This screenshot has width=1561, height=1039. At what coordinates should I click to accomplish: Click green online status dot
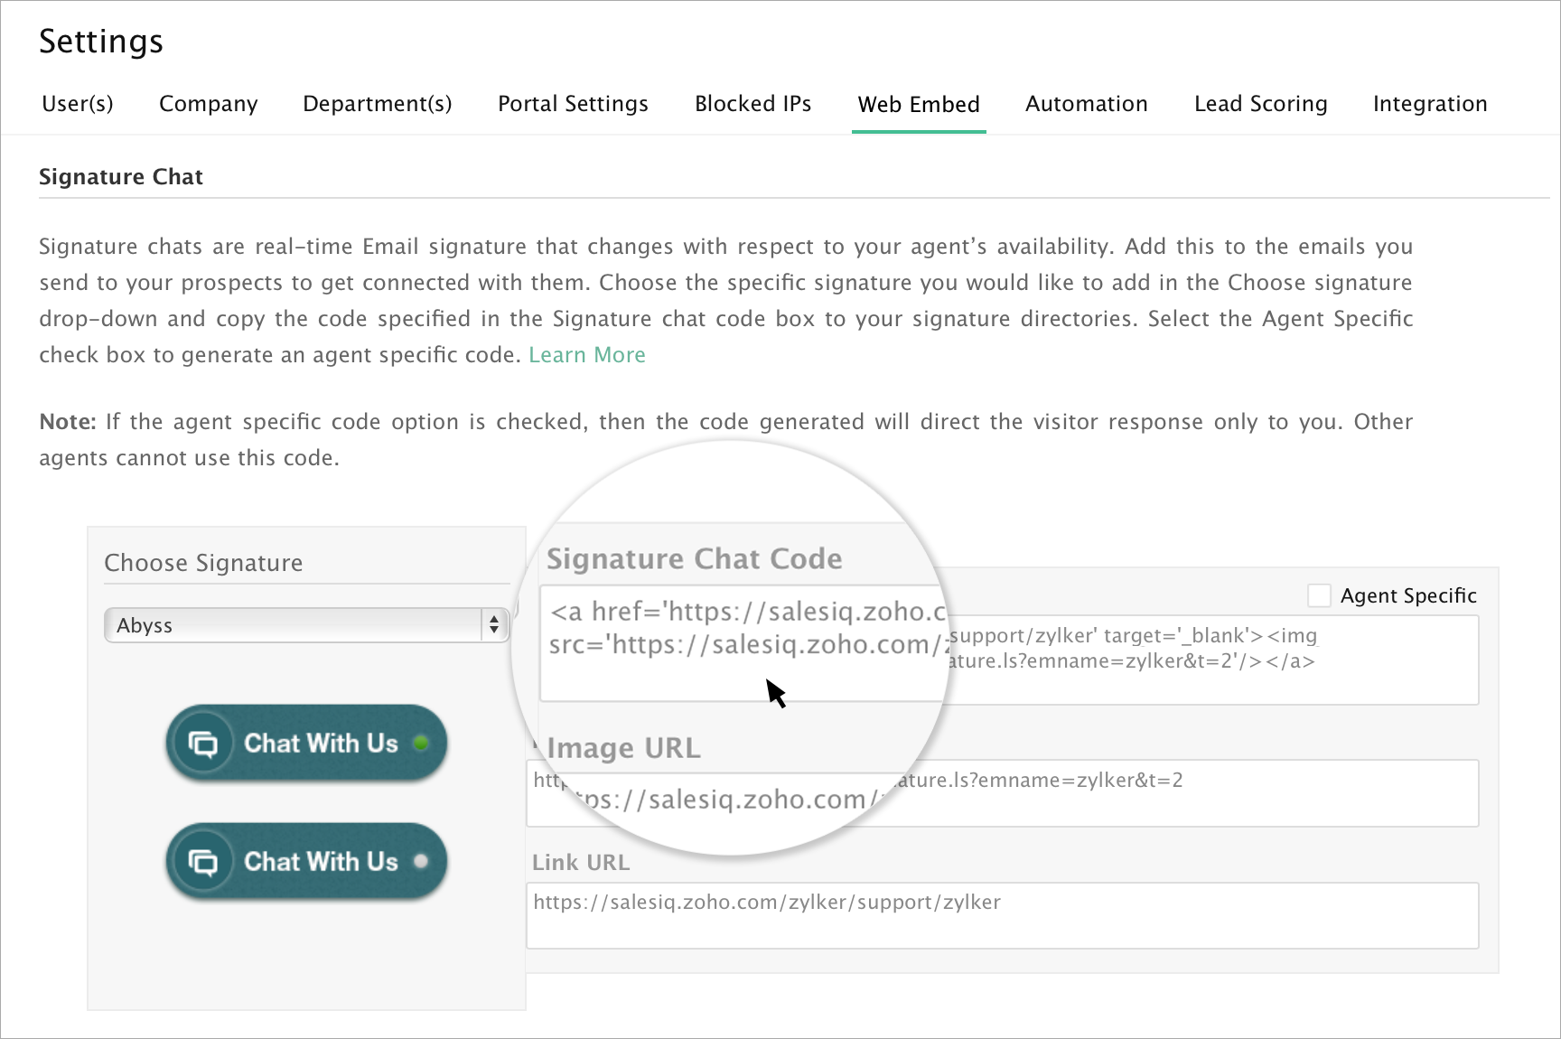coord(420,743)
